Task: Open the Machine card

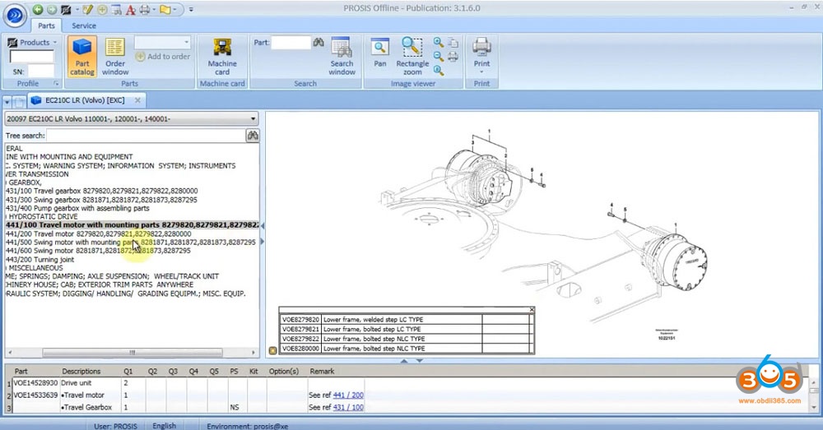Action: coord(222,56)
